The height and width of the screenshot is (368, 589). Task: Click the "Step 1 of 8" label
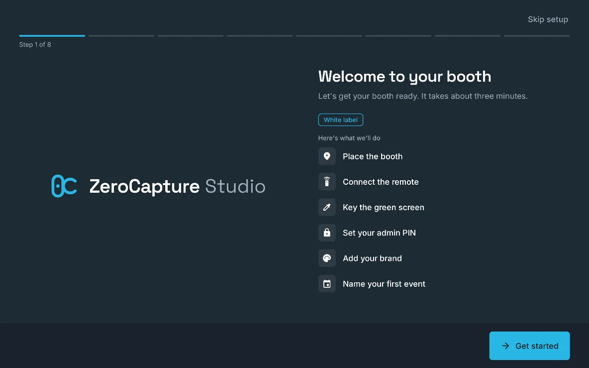tap(35, 44)
